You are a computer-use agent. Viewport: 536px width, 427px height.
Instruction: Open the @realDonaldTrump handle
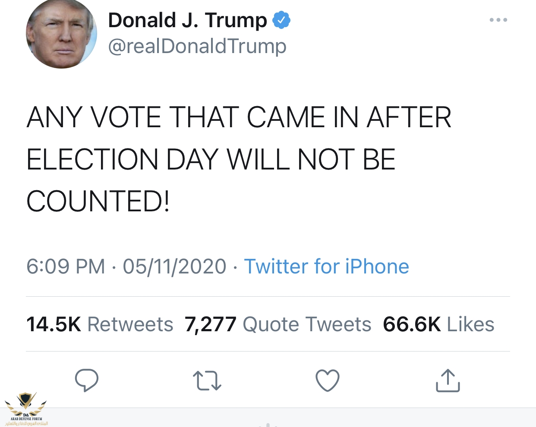tap(197, 46)
